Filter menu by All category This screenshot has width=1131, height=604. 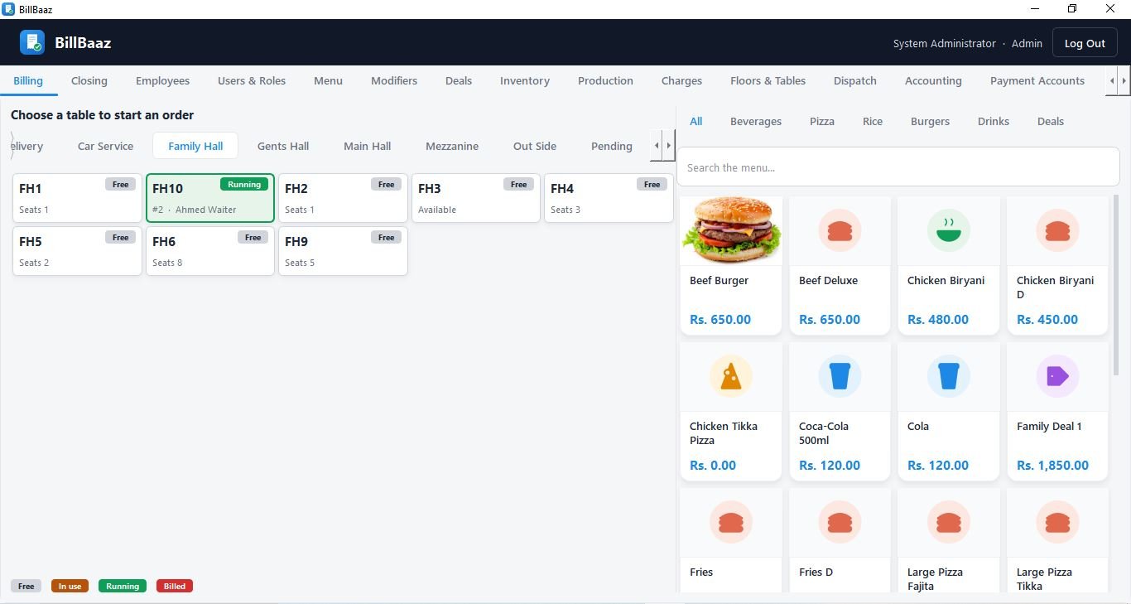click(x=696, y=121)
